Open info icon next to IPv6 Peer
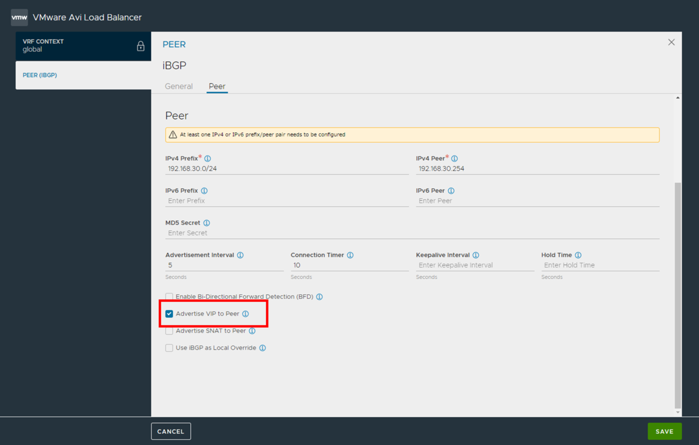The height and width of the screenshot is (445, 699). coord(451,190)
